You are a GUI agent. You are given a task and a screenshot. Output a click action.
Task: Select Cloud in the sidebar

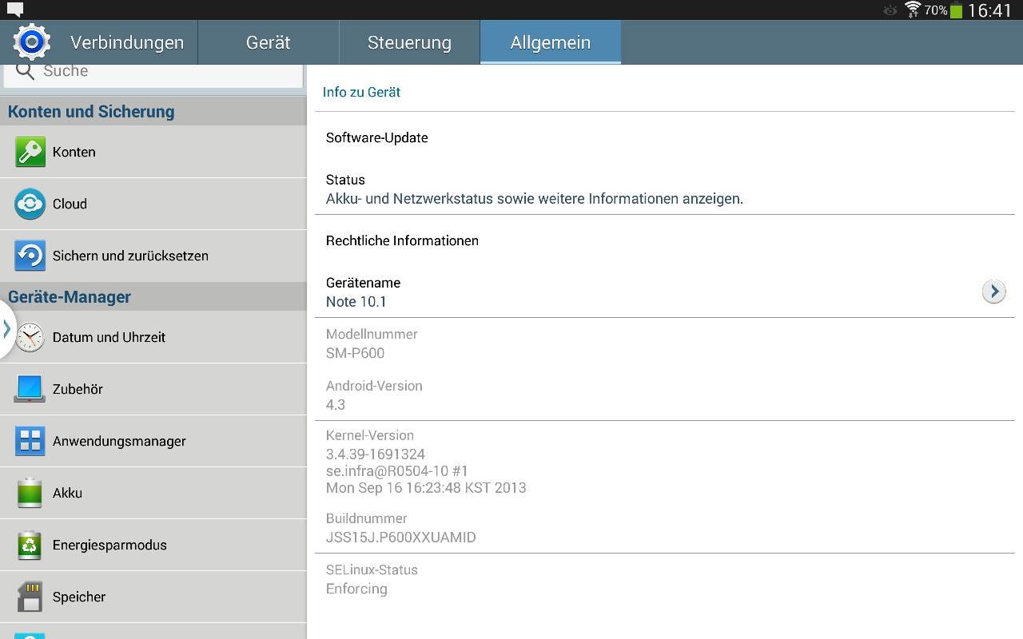coord(153,204)
